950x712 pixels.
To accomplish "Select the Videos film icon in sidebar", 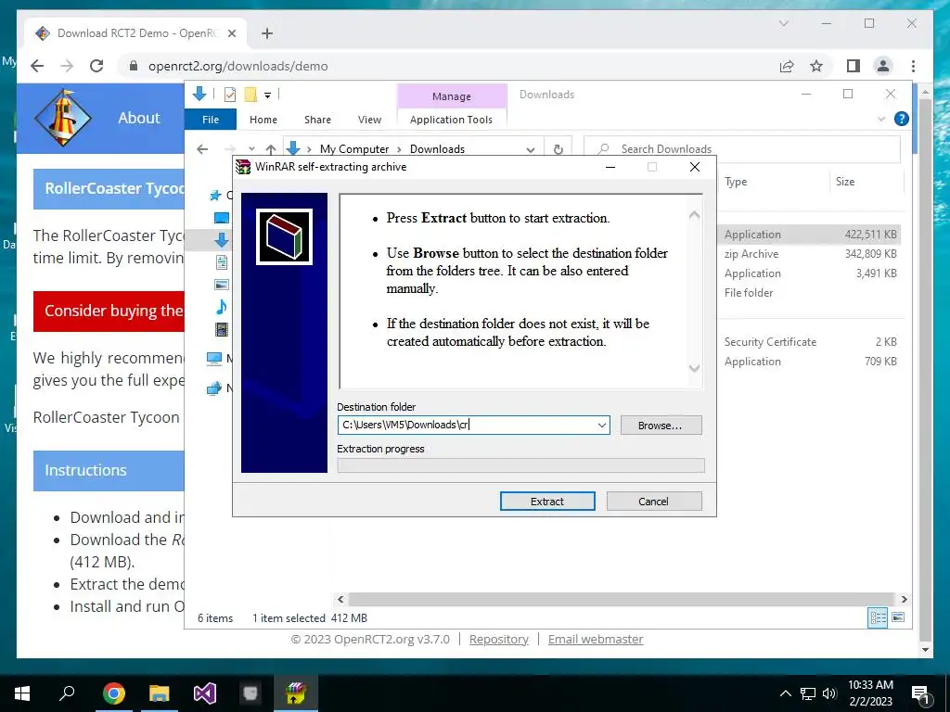I will tap(222, 329).
